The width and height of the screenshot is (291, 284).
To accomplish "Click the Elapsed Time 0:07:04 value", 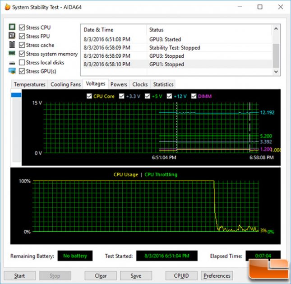I will [x=263, y=256].
